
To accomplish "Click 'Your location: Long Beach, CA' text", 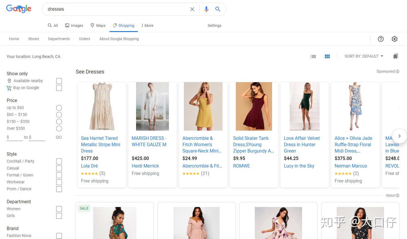I will pos(33,57).
